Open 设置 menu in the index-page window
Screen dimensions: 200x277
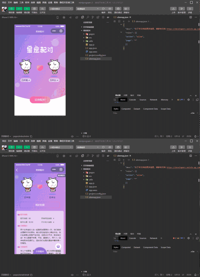tap(50, 2)
